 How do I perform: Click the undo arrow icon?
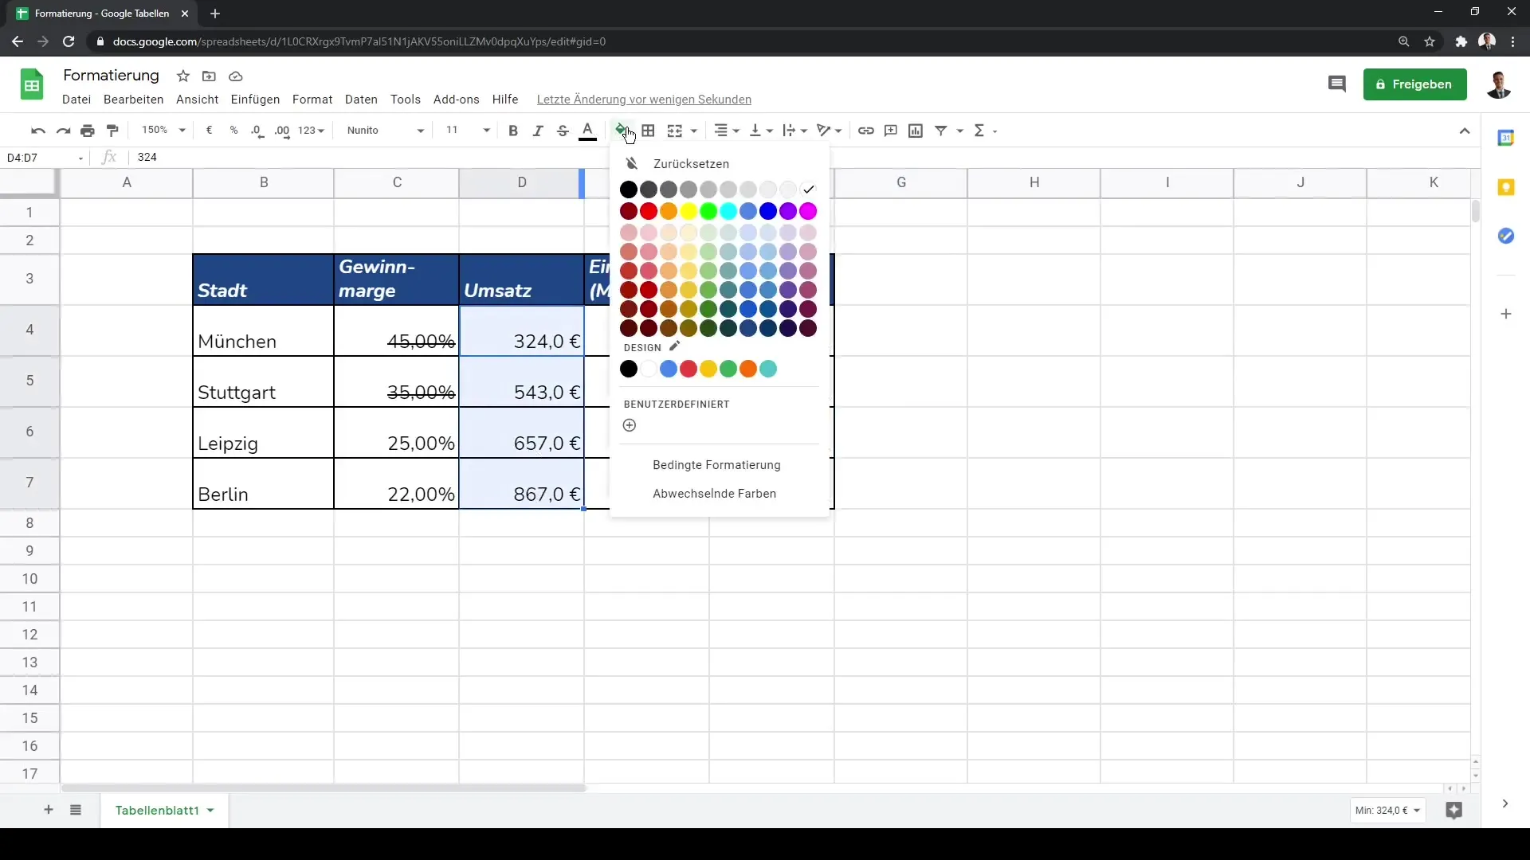(x=37, y=131)
